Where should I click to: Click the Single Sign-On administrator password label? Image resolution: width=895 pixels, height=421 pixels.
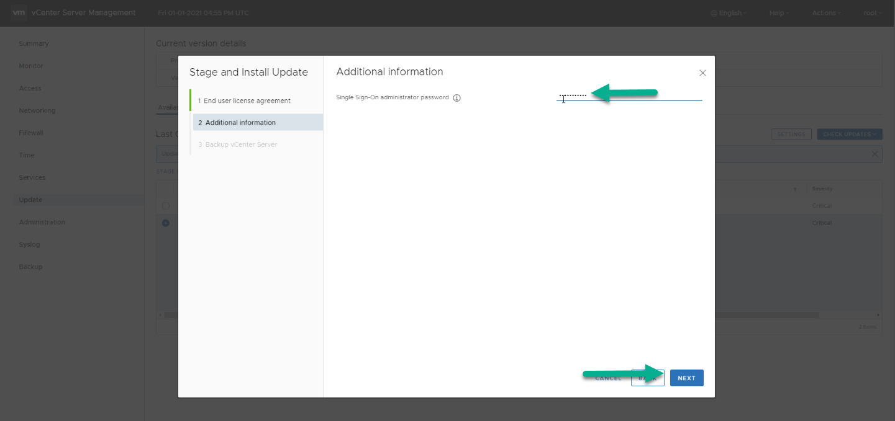pyautogui.click(x=392, y=97)
